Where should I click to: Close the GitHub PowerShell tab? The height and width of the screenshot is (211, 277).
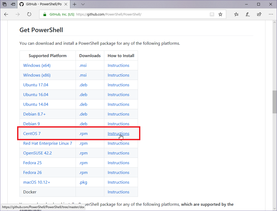(x=66, y=4)
